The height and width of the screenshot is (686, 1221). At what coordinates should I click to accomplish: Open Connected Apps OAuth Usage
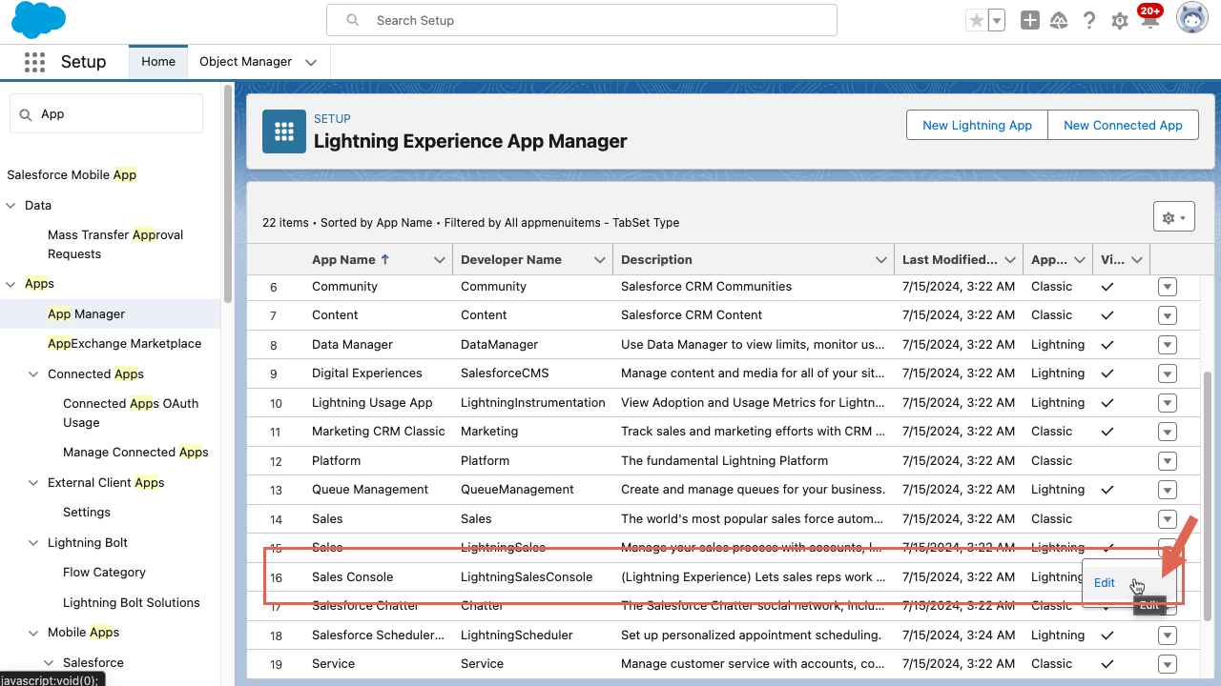131,413
